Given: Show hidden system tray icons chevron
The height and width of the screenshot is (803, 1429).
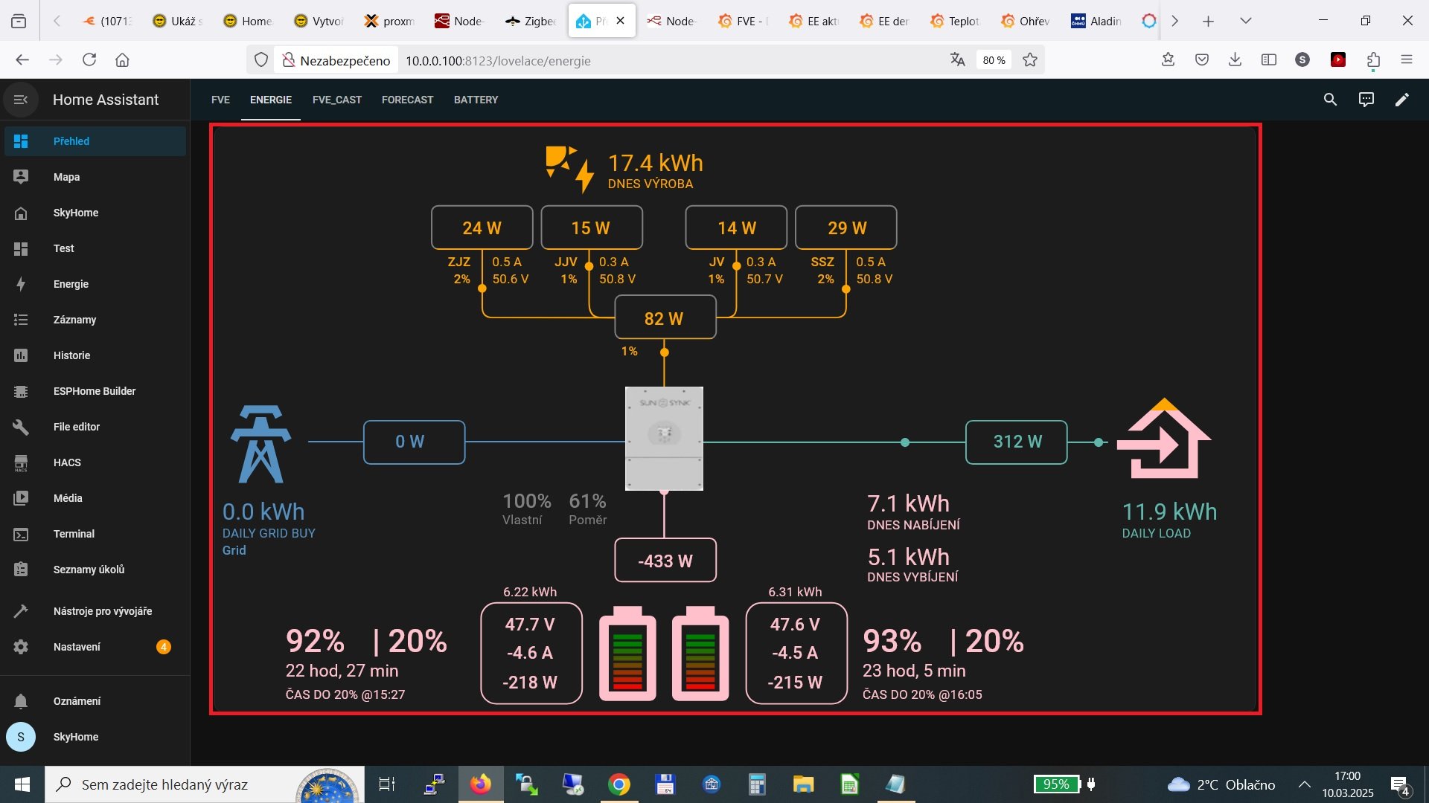Looking at the screenshot, I should click(x=1304, y=784).
